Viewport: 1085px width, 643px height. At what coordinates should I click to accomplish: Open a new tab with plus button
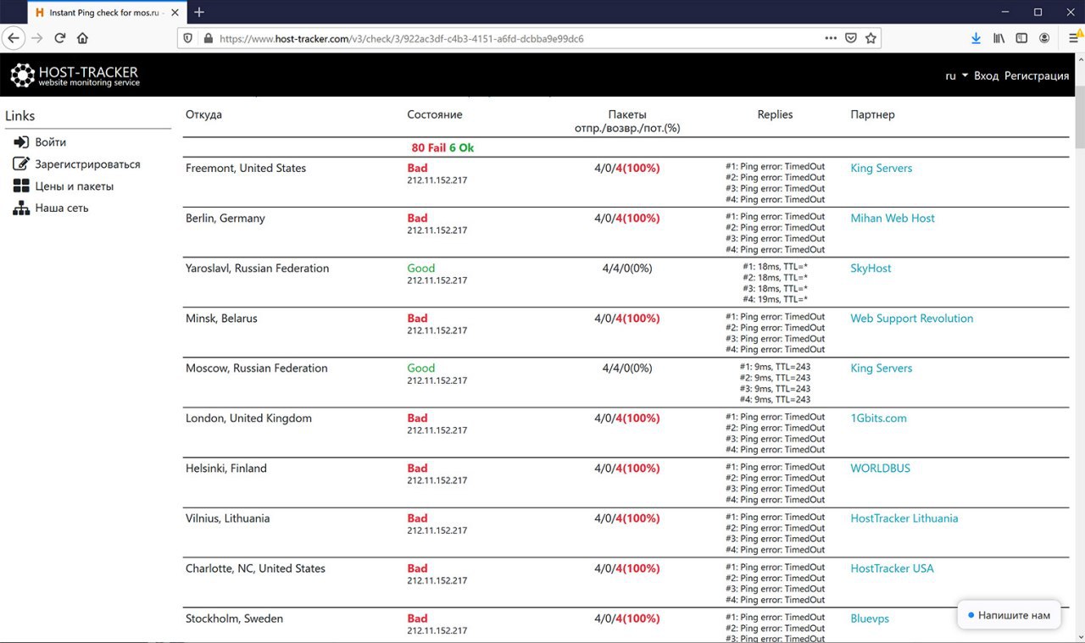(x=199, y=12)
